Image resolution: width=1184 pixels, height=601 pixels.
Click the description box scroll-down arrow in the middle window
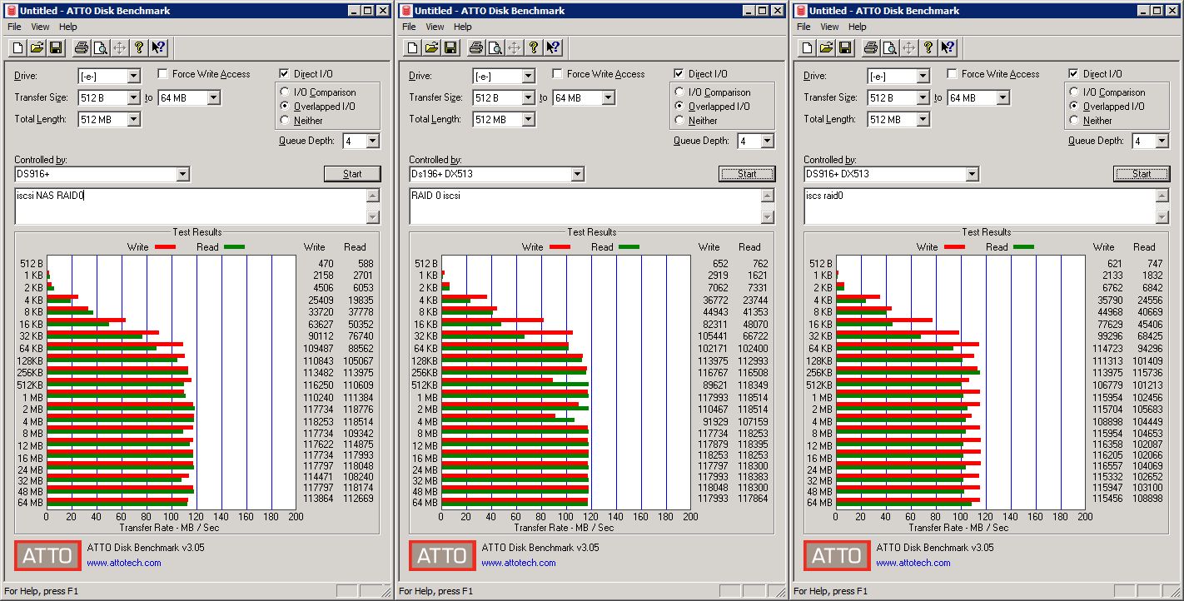tap(768, 217)
